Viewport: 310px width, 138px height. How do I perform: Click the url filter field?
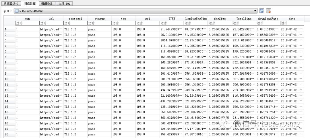[51, 23]
